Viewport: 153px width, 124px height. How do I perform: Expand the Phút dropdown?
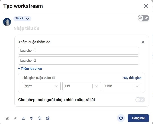pyautogui.click(x=122, y=86)
